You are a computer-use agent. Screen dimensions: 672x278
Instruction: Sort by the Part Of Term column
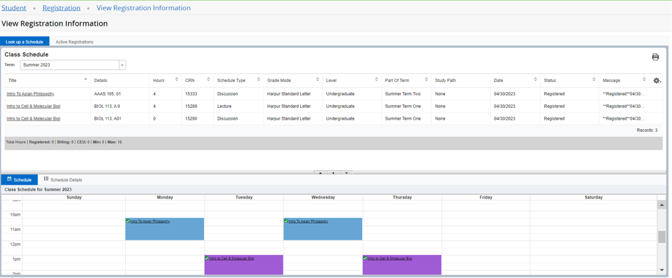point(426,80)
